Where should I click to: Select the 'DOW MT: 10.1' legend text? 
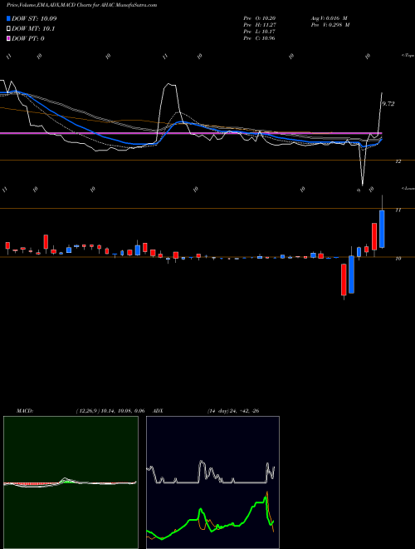tap(33, 29)
